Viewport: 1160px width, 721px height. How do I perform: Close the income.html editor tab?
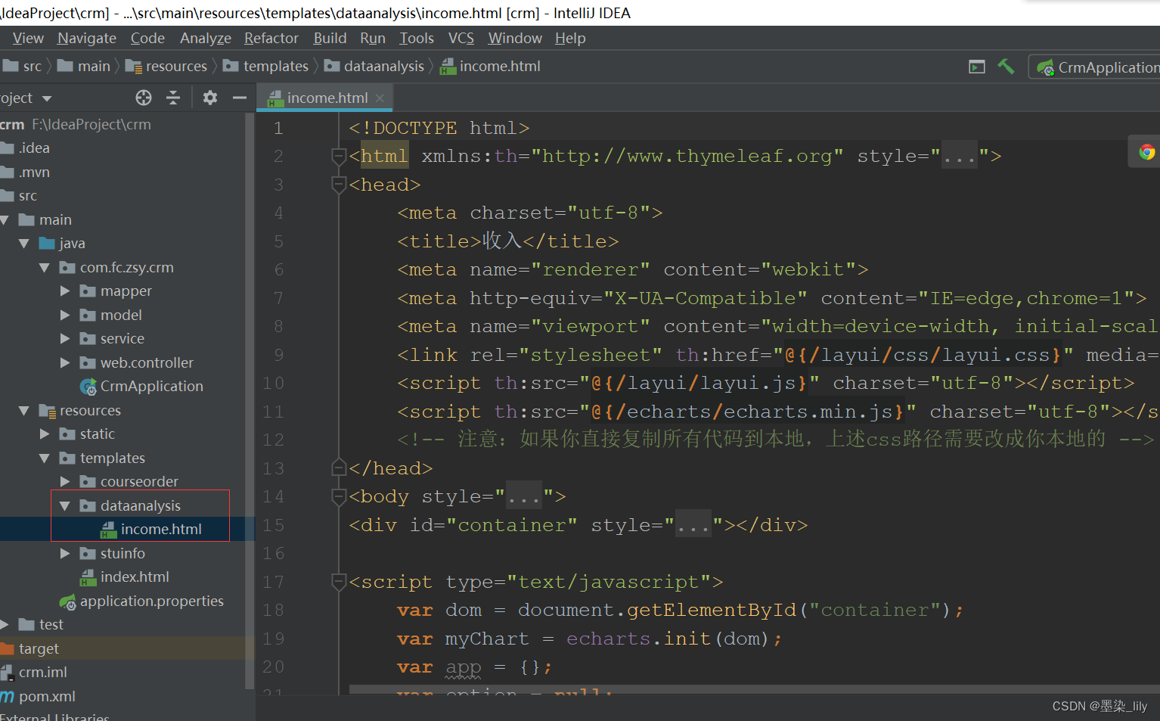pyautogui.click(x=380, y=98)
